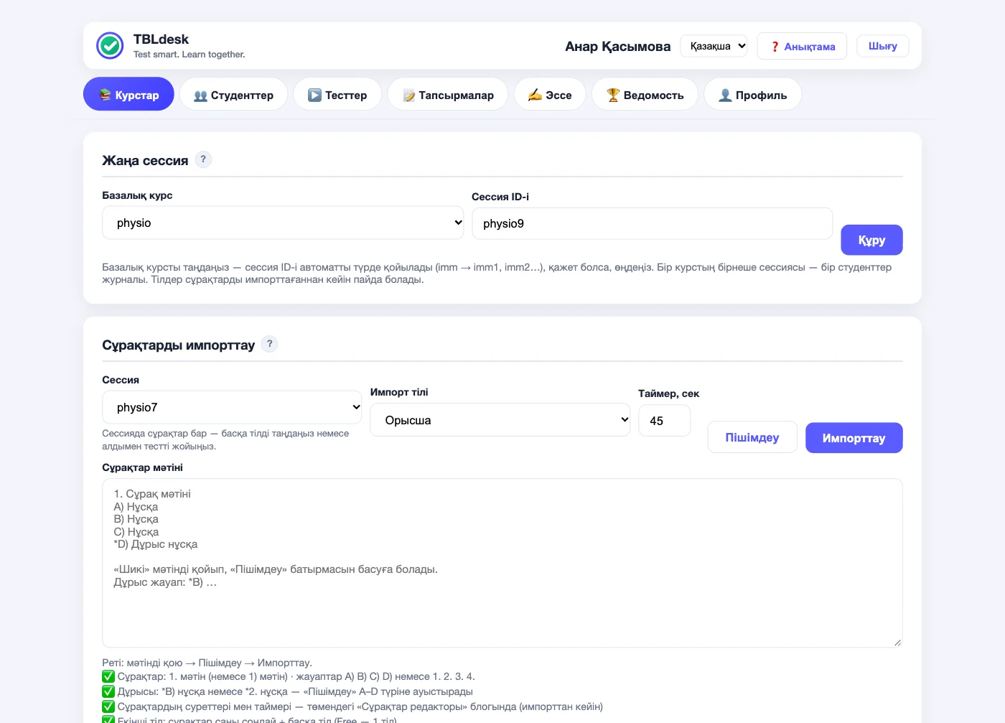1005x723 pixels.
Task: Go to the Профиль tab
Action: click(752, 94)
